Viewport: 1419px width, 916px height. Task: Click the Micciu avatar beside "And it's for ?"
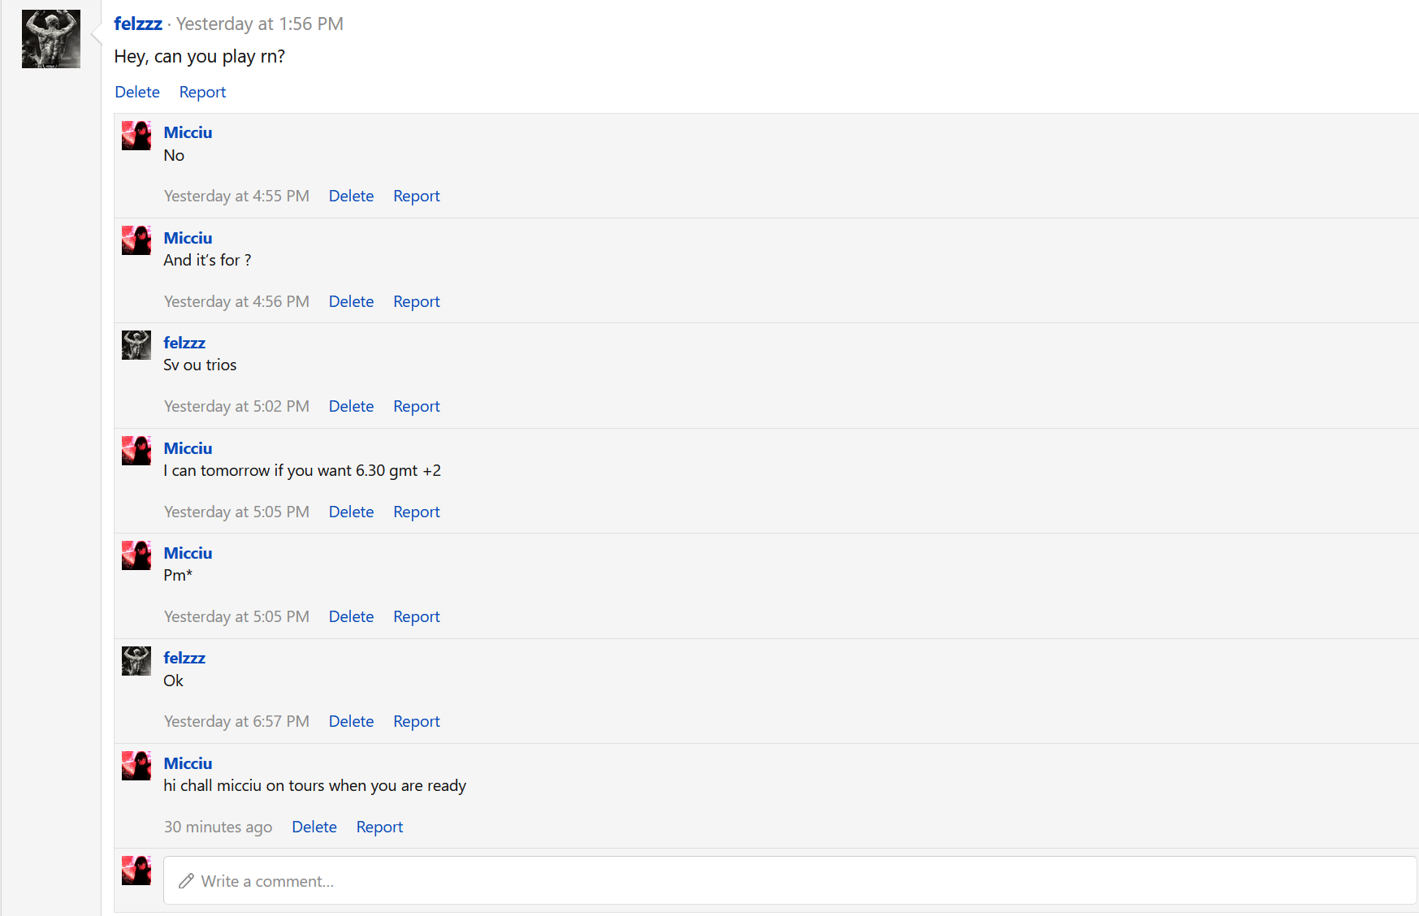point(136,240)
